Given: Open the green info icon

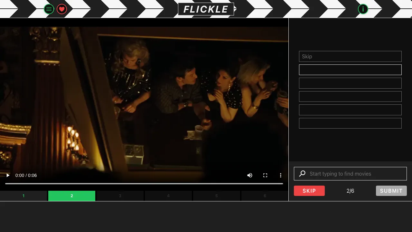Looking at the screenshot, I should point(363,9).
